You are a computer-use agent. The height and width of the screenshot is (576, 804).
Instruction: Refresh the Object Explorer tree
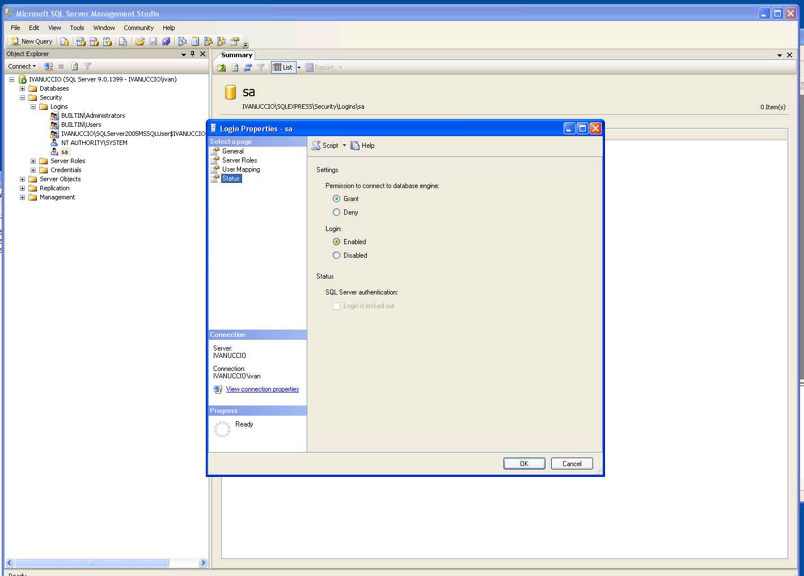tap(74, 66)
